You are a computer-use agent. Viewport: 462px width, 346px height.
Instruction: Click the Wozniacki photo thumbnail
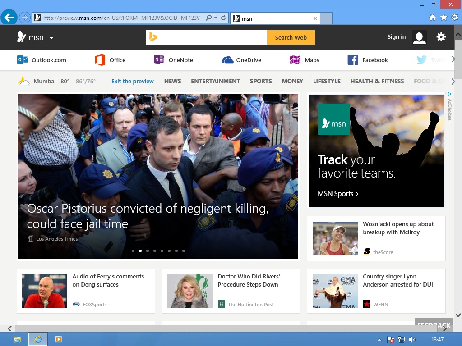335,238
